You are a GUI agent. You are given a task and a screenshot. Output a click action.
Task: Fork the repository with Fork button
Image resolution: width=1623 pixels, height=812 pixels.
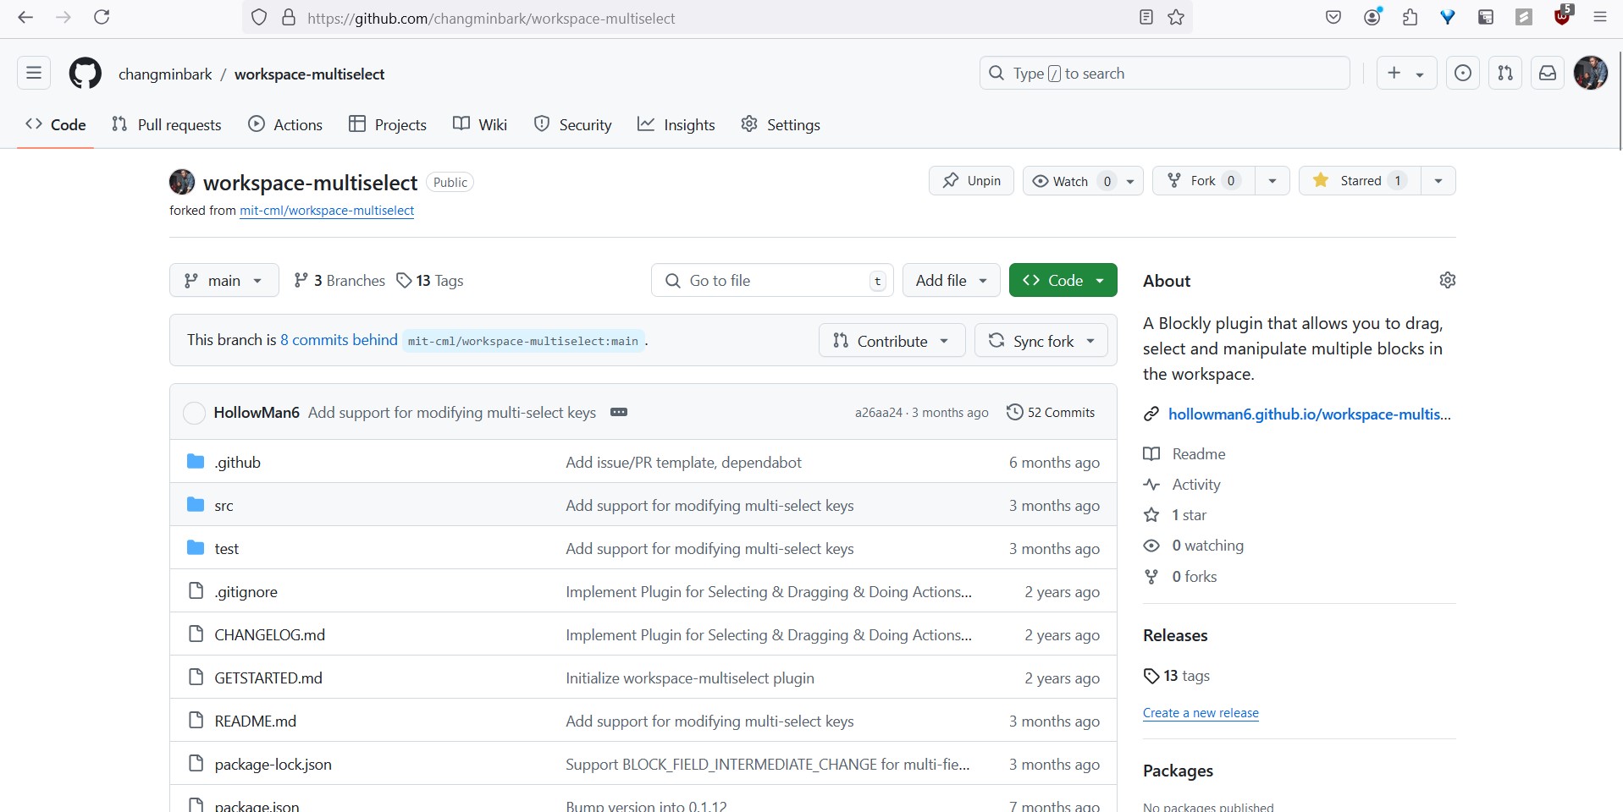pyautogui.click(x=1203, y=180)
